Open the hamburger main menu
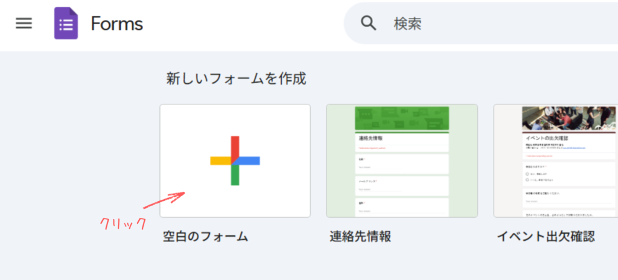618x280 pixels. [24, 24]
